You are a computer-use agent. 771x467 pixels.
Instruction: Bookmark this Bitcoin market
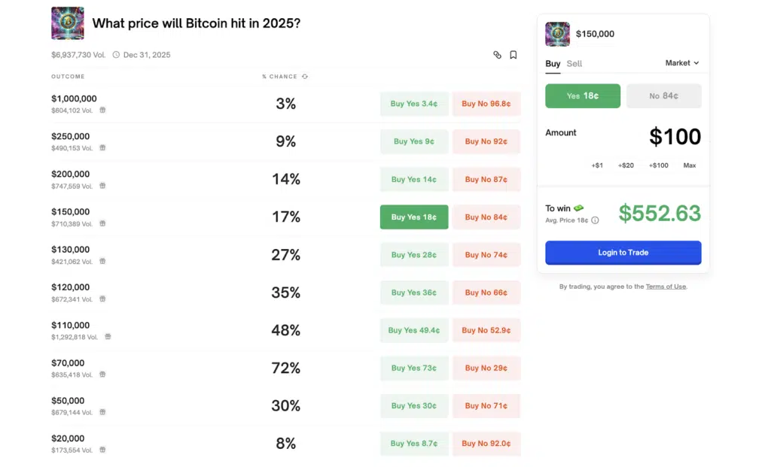coord(513,55)
